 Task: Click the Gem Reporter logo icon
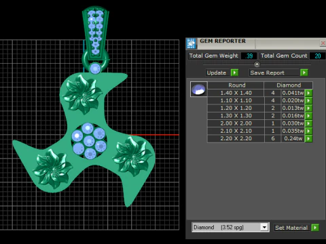pyautogui.click(x=192, y=43)
